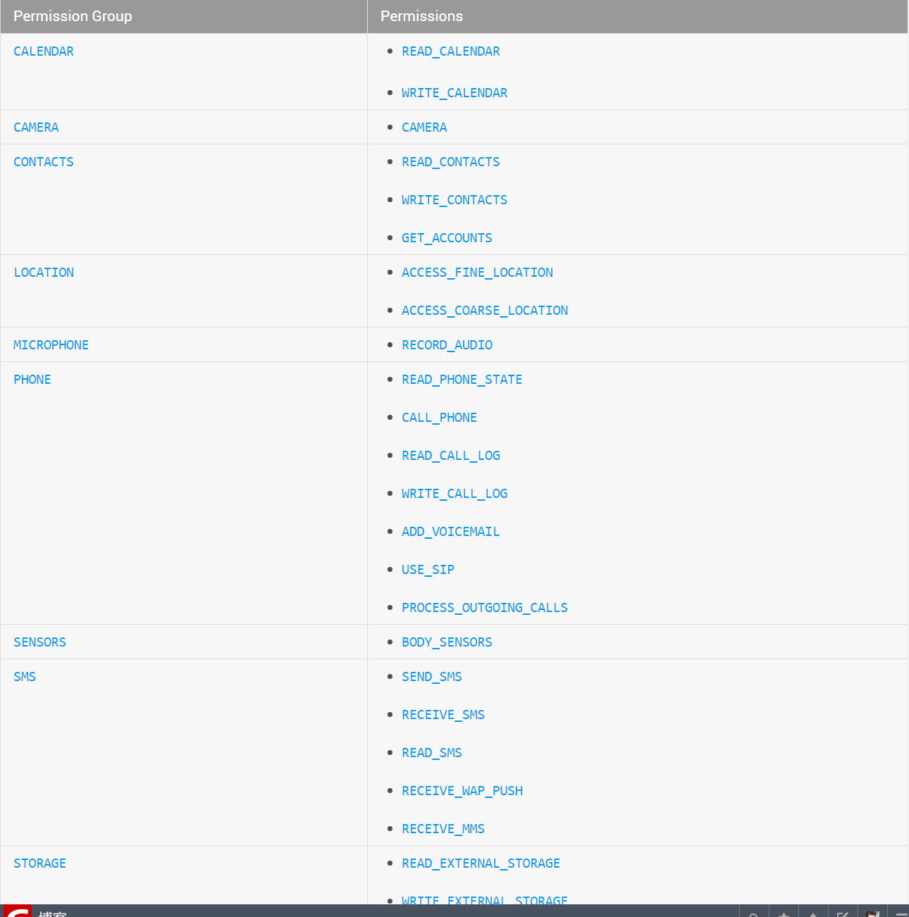Open CAMERA link in Permissions column
The image size is (909, 917).
tap(424, 127)
